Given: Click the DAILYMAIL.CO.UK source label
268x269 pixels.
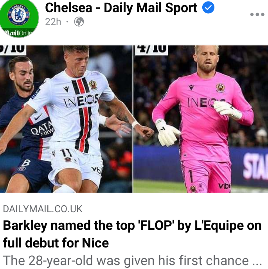Looking at the screenshot, I should [43, 209].
